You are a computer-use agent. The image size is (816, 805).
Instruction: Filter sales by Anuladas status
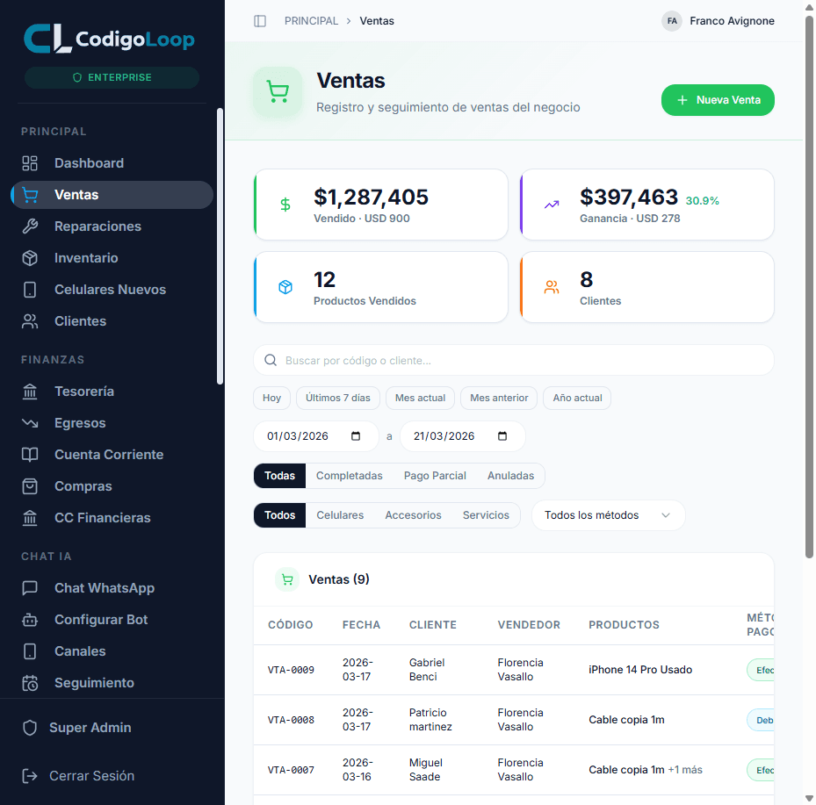[509, 475]
